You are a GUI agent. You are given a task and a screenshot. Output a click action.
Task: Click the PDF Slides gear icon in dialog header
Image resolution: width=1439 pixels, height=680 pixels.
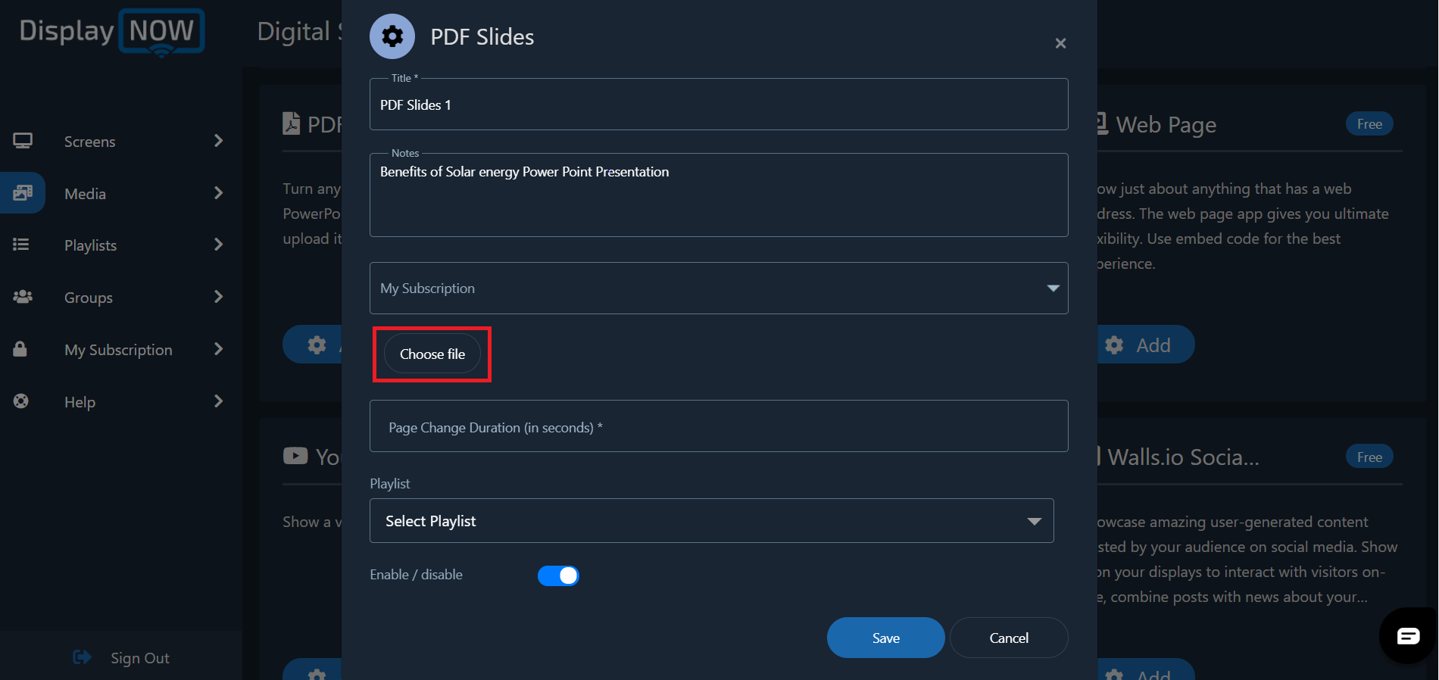click(x=392, y=36)
